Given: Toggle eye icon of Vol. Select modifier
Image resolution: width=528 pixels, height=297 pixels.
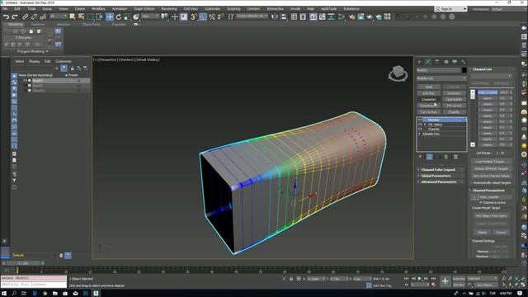Looking at the screenshot, I should 420,125.
